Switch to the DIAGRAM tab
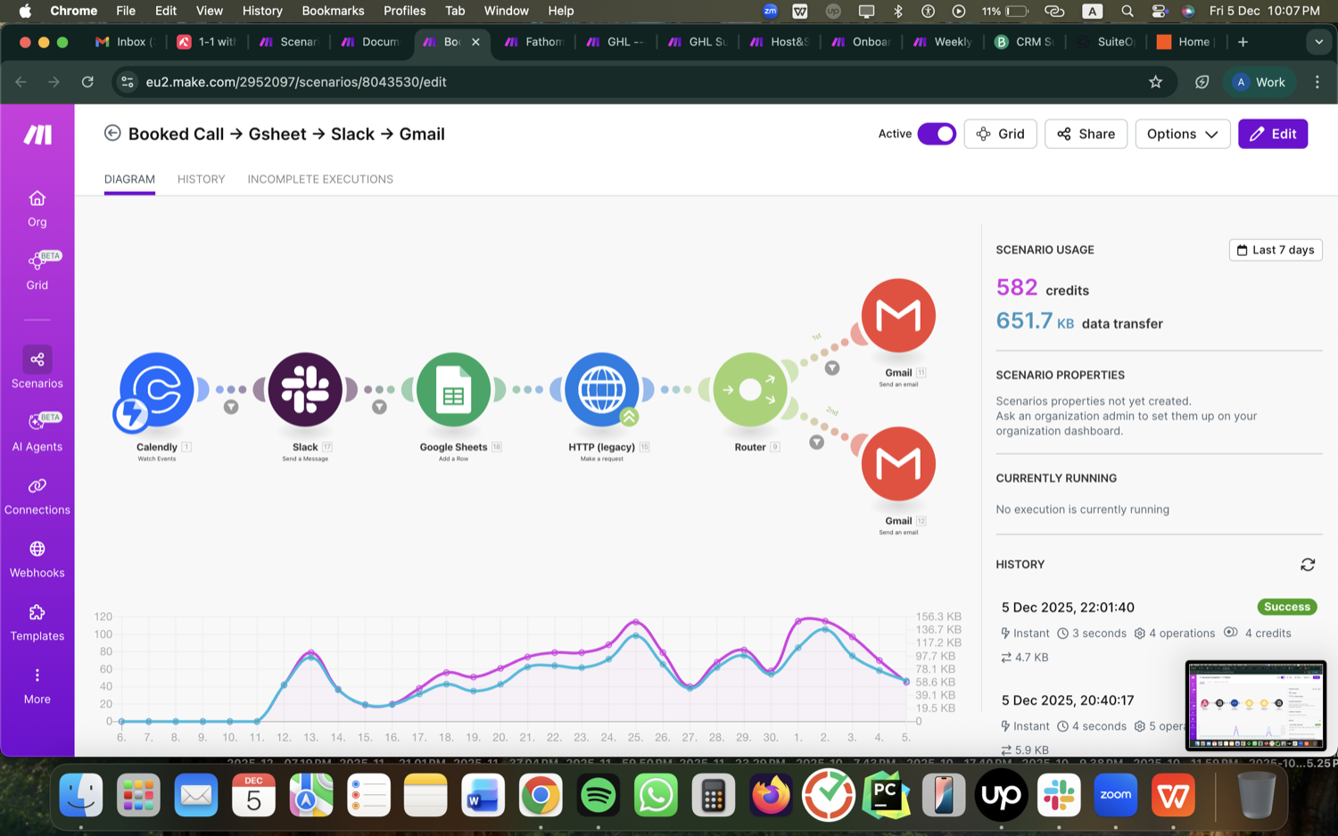1338x836 pixels. click(129, 179)
